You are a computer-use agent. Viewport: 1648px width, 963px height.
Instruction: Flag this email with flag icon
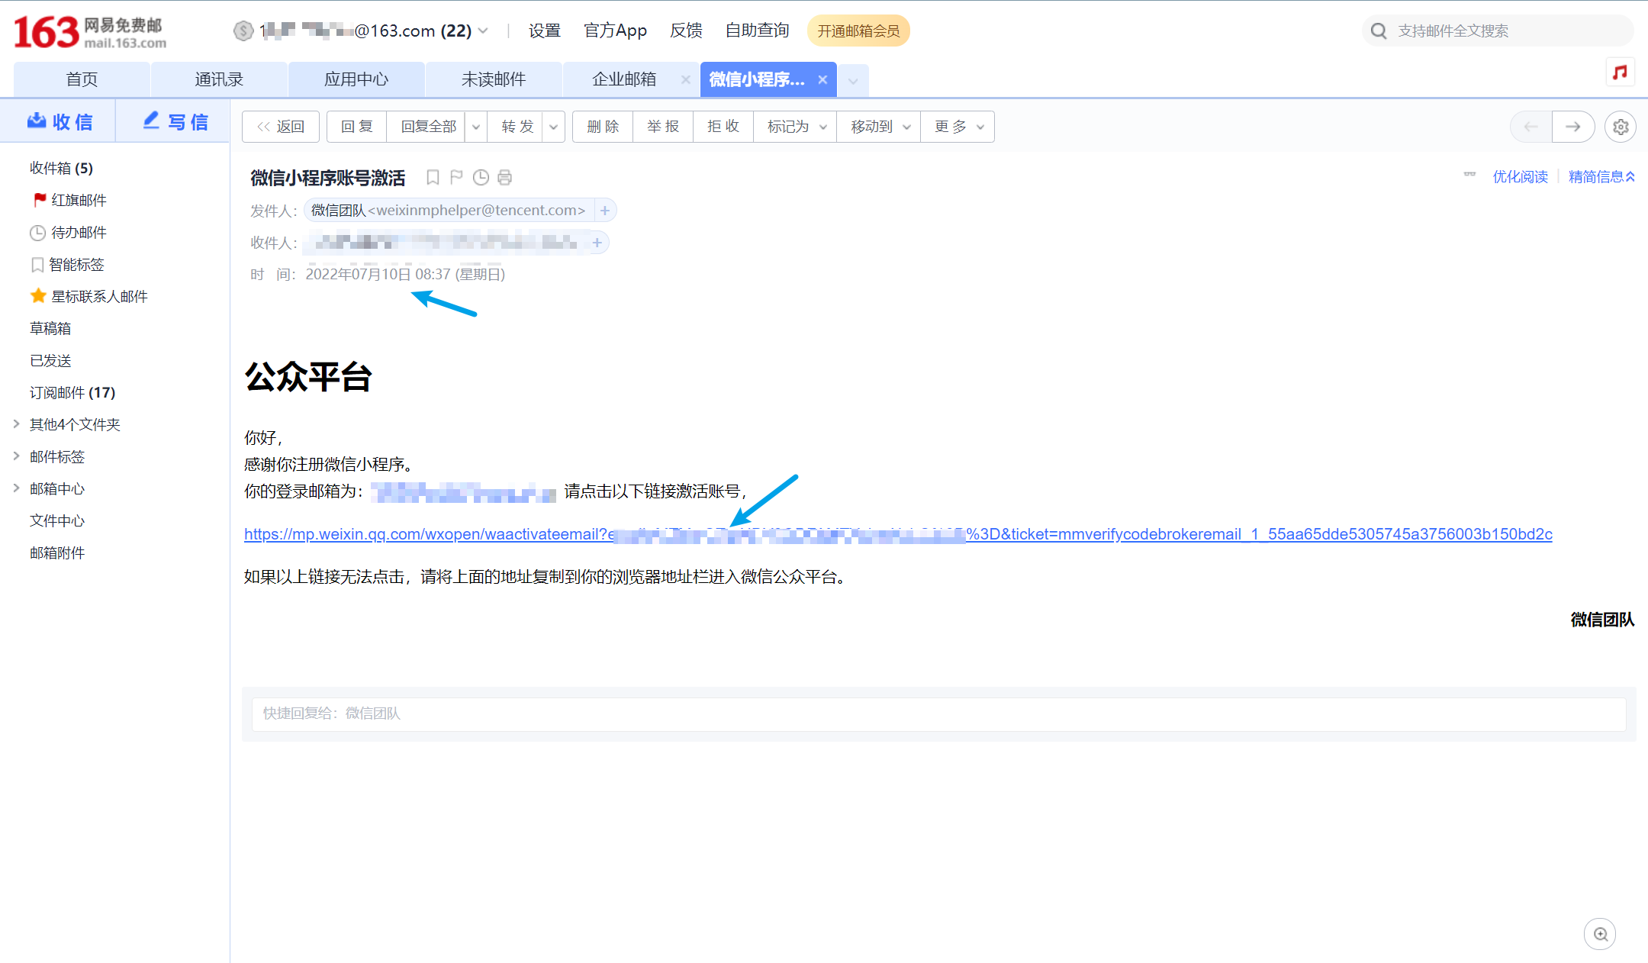tap(456, 178)
